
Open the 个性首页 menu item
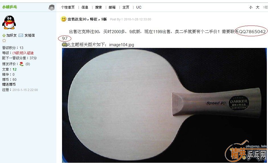(x=68, y=7)
